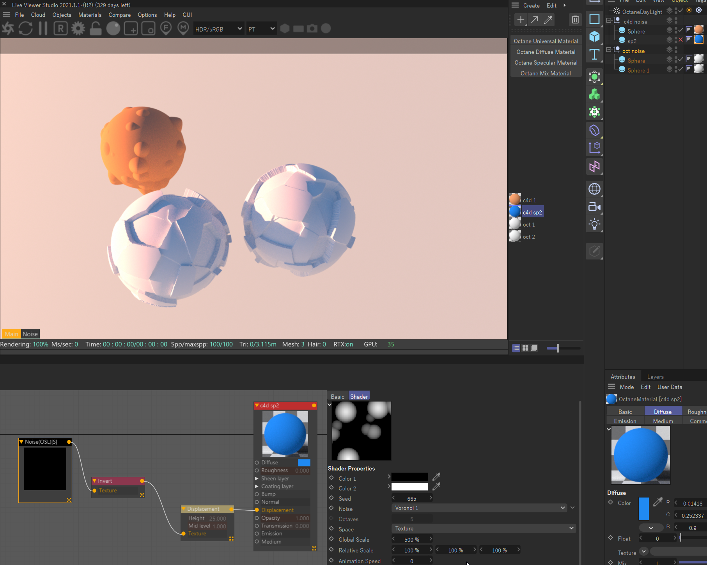Switch to the Emission tab in Attributes

coord(625,421)
